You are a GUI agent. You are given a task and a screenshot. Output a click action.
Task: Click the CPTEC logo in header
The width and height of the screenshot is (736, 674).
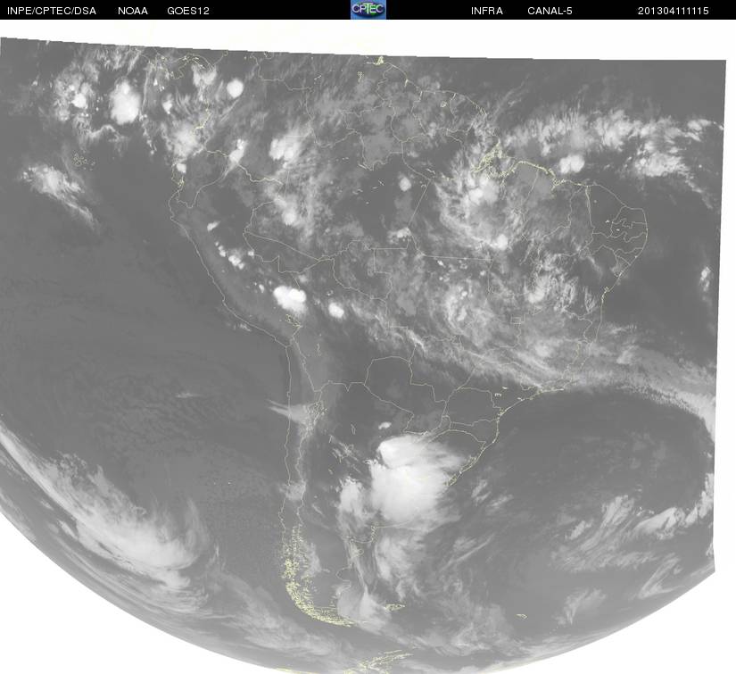(x=368, y=10)
